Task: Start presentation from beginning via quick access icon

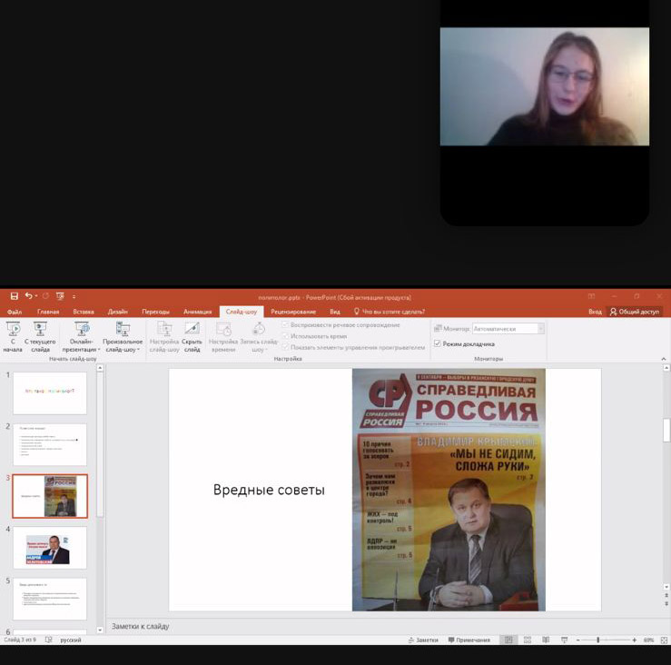Action: 60,296
